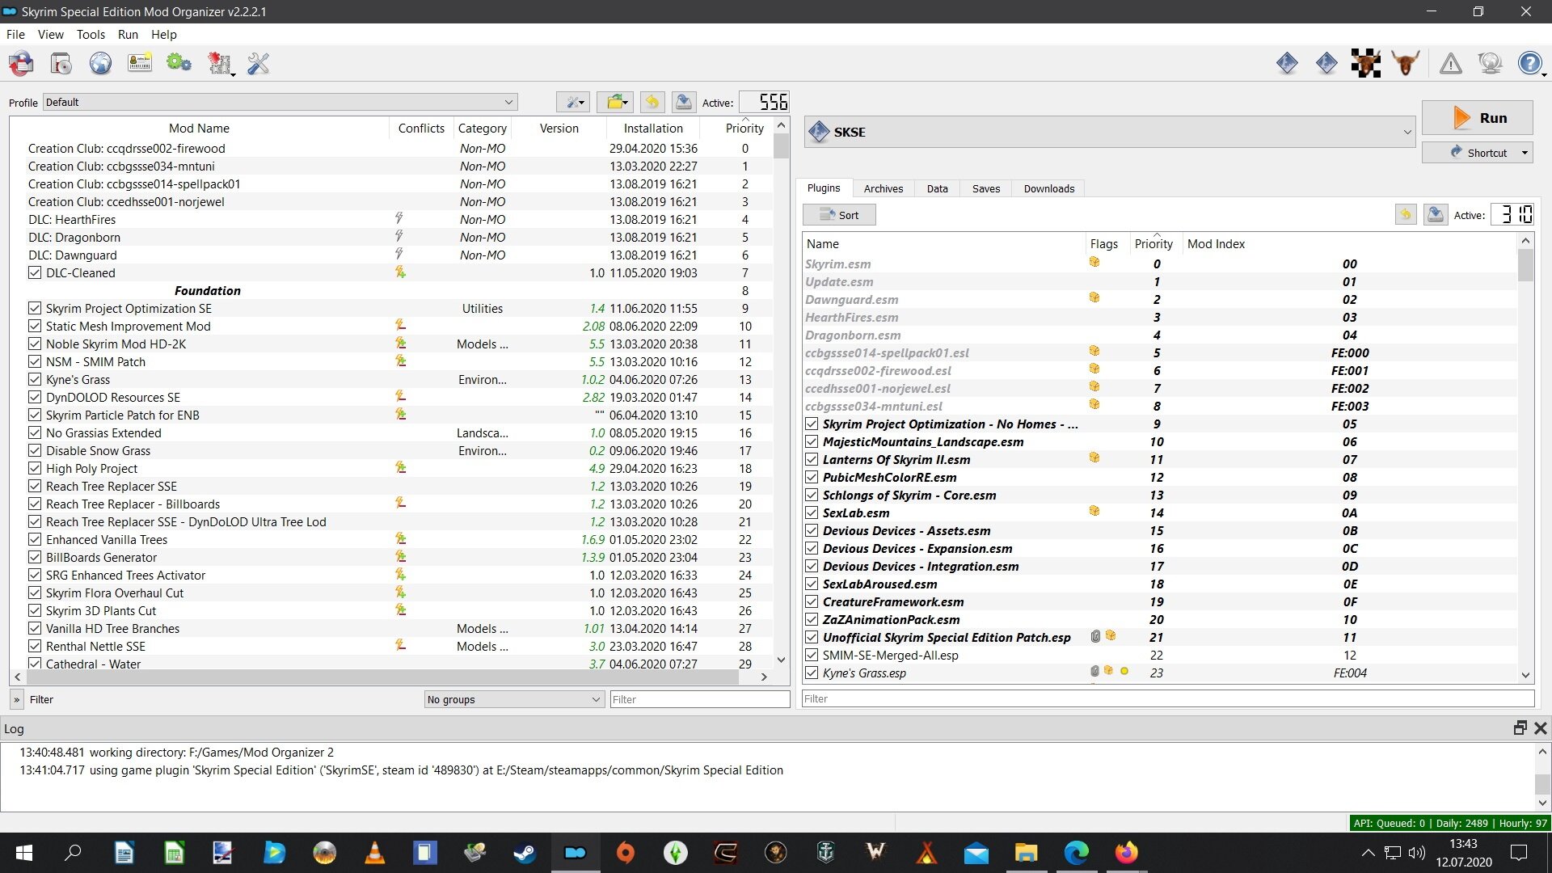1552x873 pixels.
Task: Click the Run button
Action: point(1477,117)
